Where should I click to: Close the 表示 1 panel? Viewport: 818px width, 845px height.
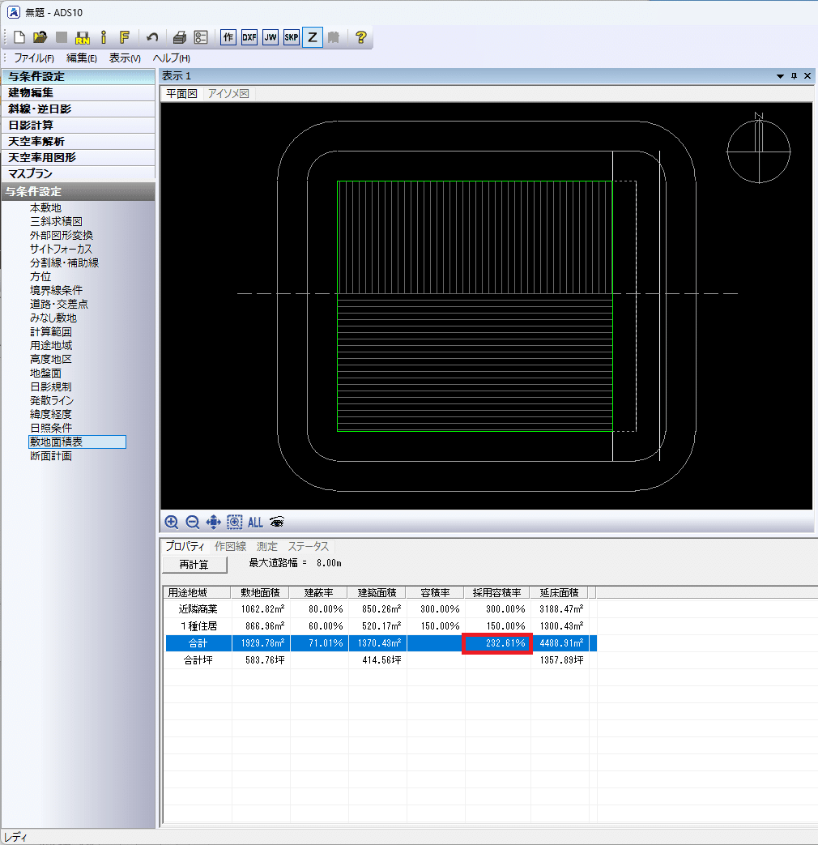pos(807,76)
